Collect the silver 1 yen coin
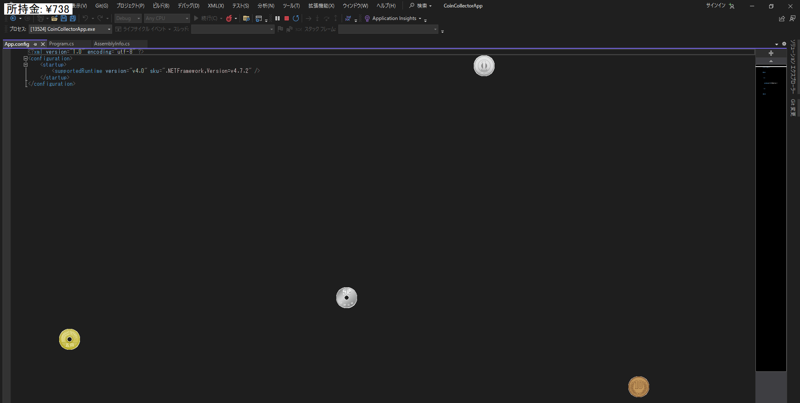The width and height of the screenshot is (800, 403). [x=484, y=66]
